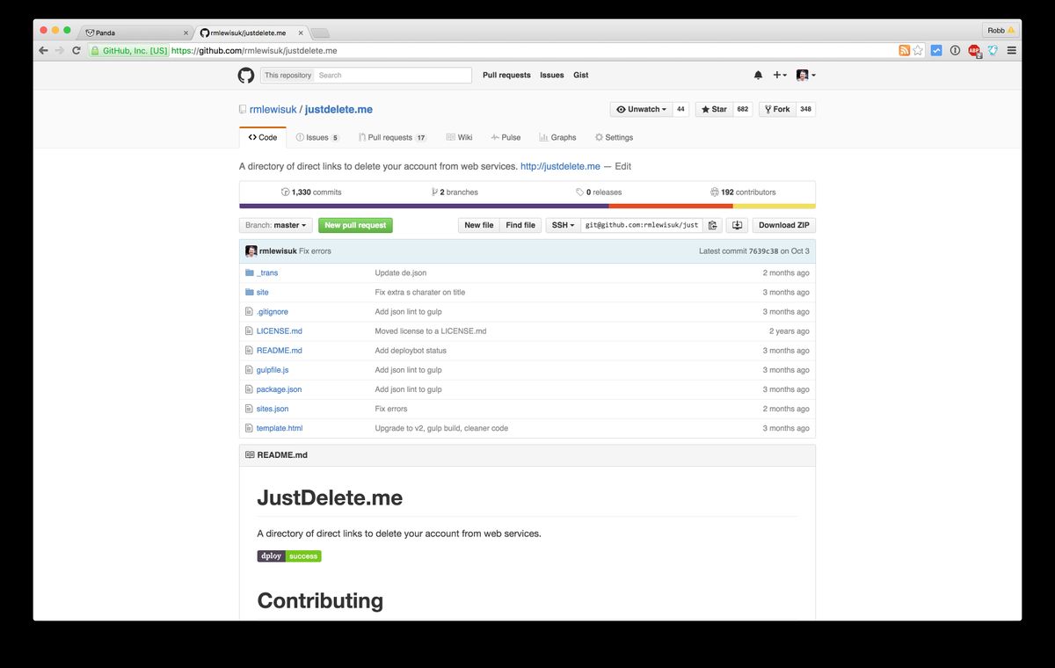Open the Branch: master dropdown

[276, 225]
